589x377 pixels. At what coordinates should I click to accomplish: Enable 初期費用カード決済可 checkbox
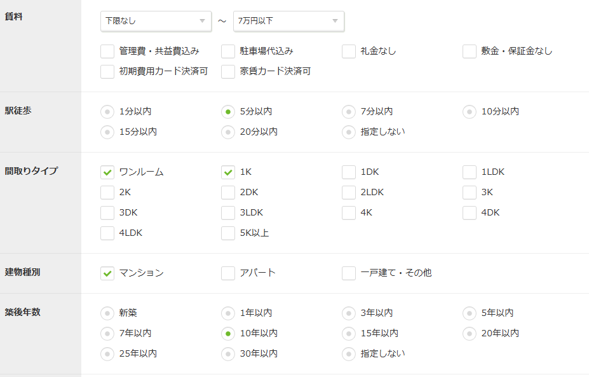point(107,72)
